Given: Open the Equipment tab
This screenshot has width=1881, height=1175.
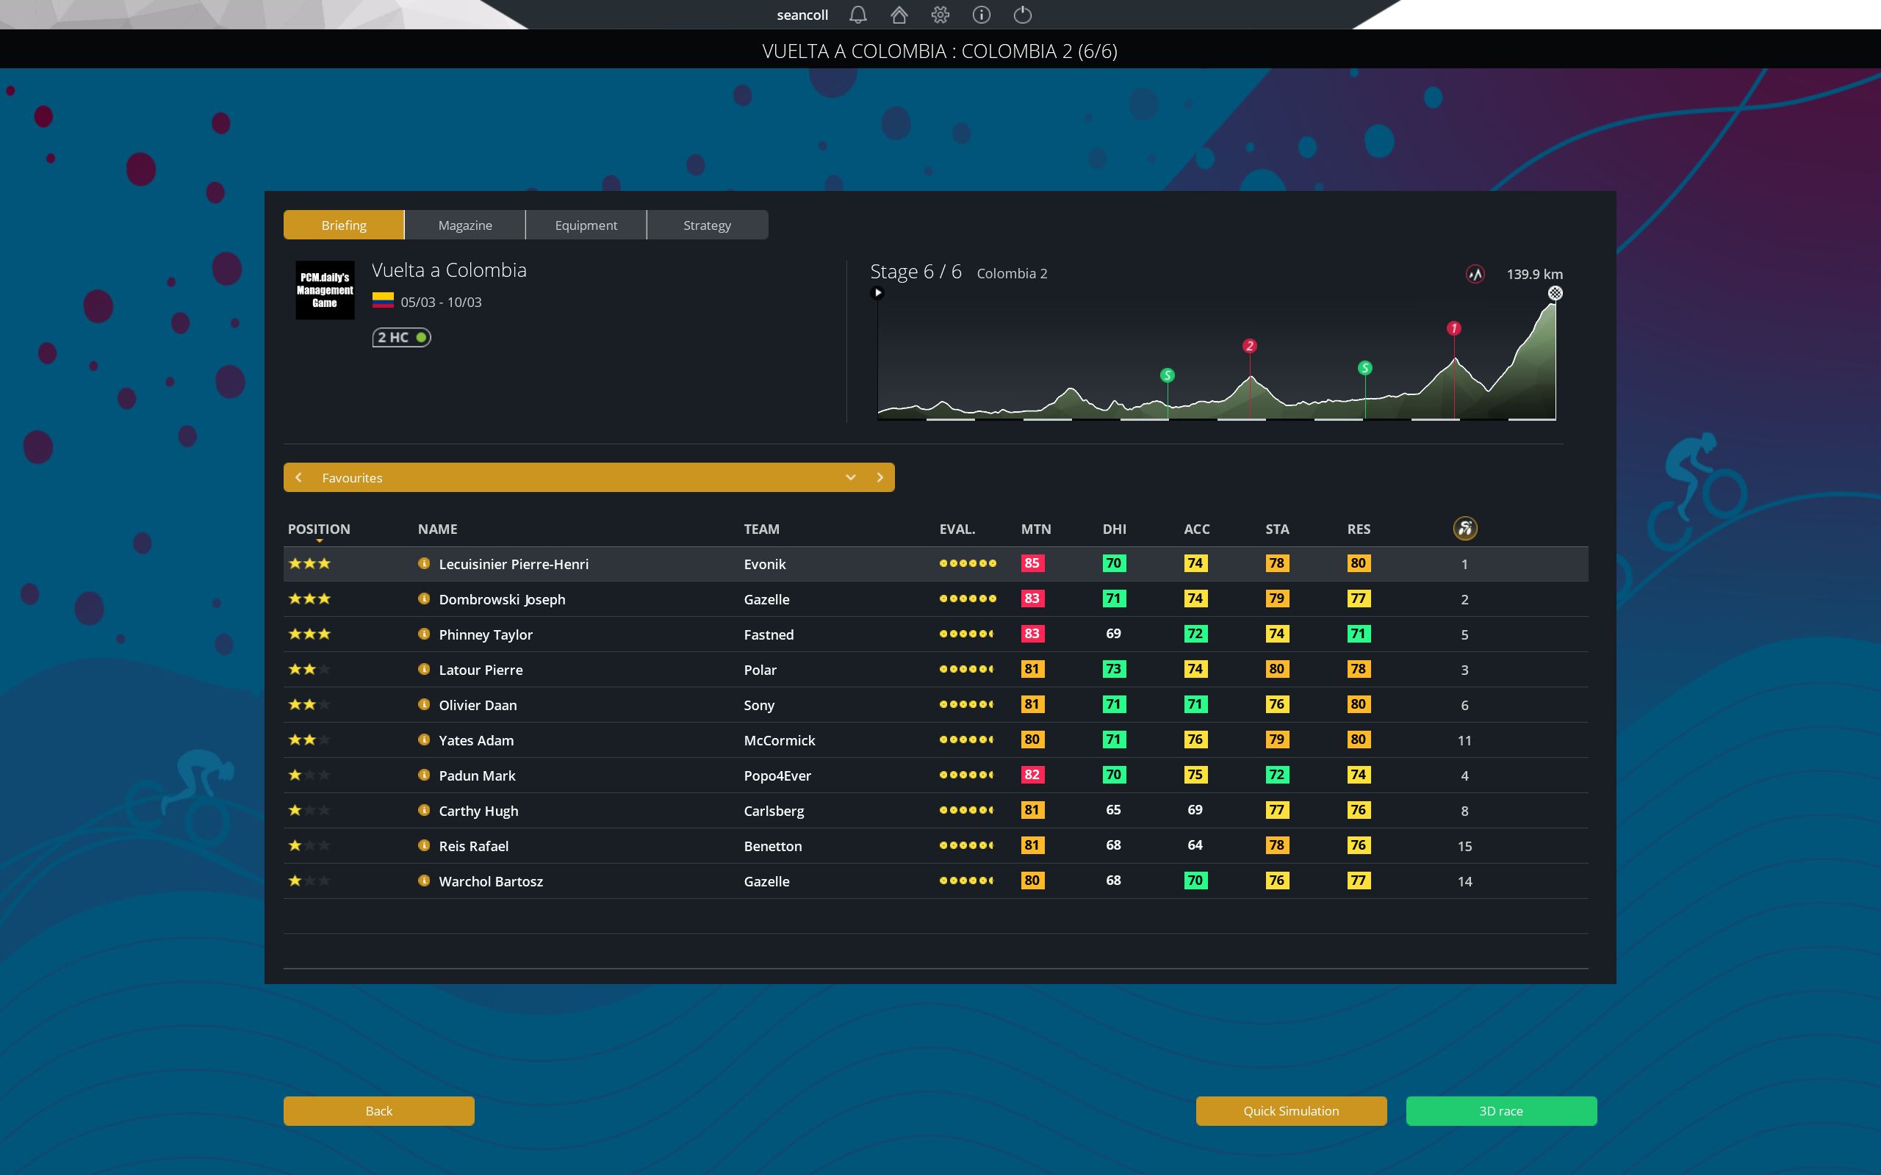Looking at the screenshot, I should click(586, 225).
